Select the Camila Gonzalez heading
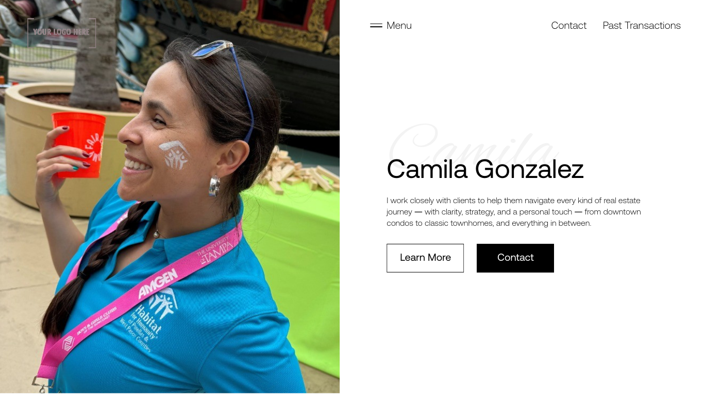Image resolution: width=704 pixels, height=395 pixels. click(x=485, y=169)
